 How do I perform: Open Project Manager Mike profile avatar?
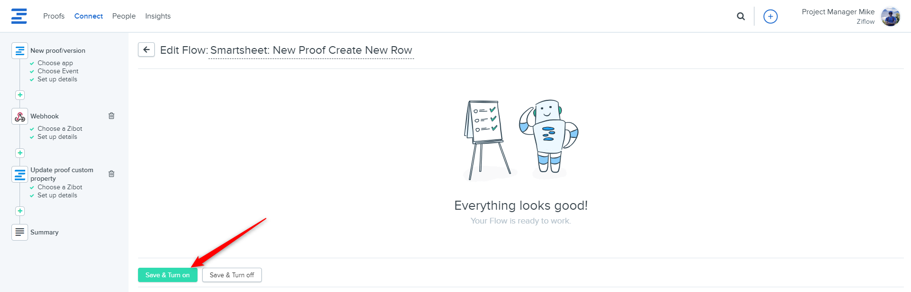tap(890, 17)
